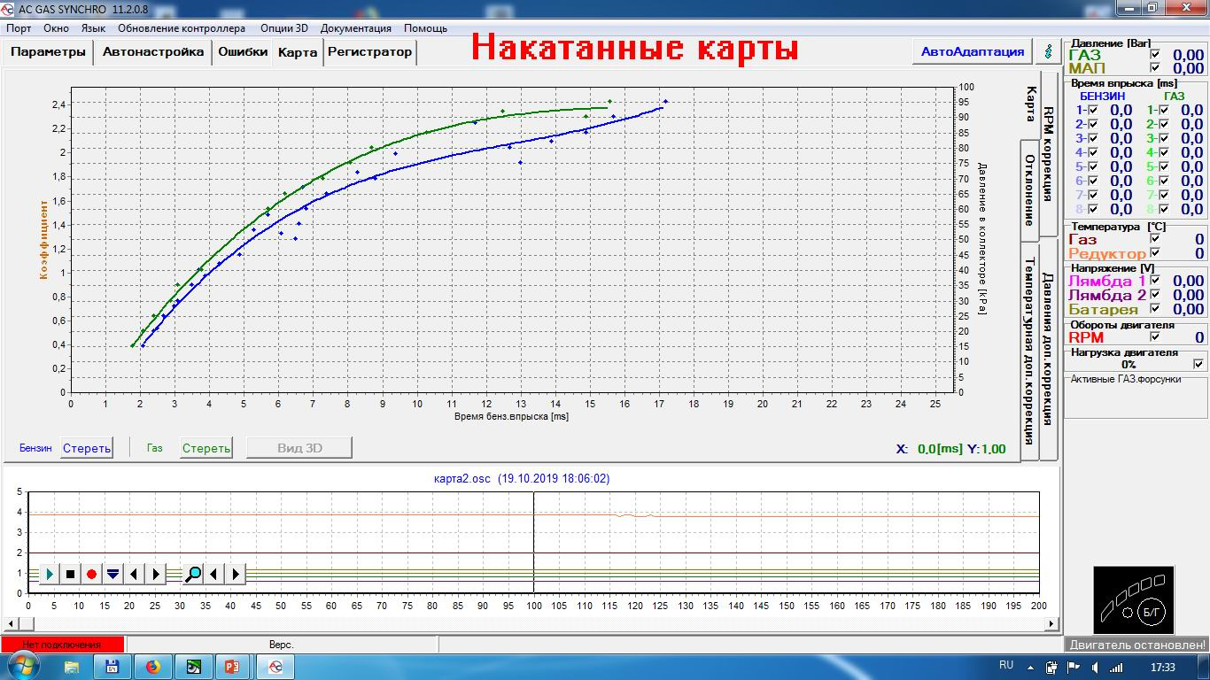
Task: Erase the Газ map with Стереть
Action: pos(206,448)
